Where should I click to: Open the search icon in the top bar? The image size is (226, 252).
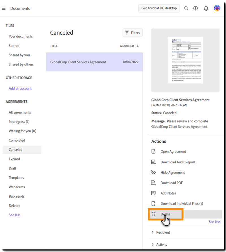186,8
